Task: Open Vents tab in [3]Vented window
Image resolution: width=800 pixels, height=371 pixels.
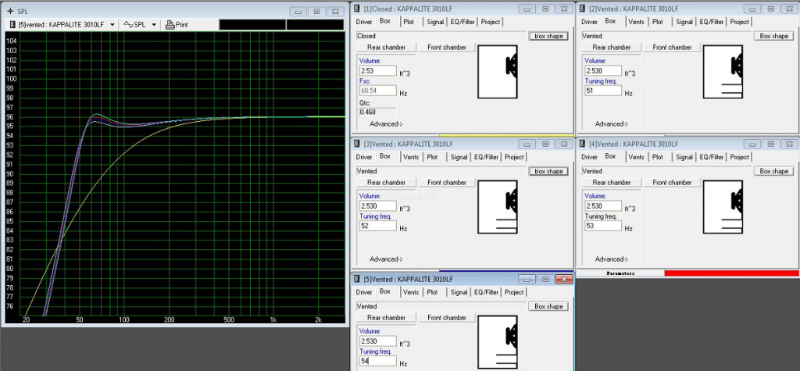Action: (411, 157)
